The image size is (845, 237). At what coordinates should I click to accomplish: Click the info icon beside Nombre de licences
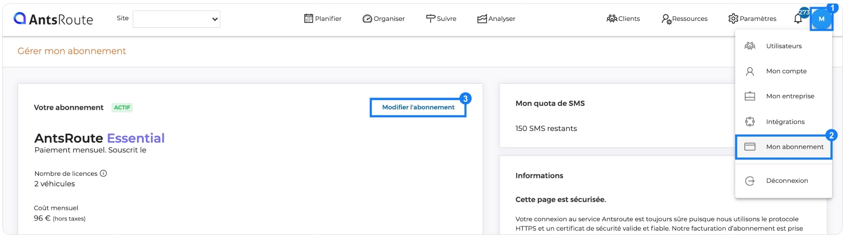pyautogui.click(x=103, y=173)
